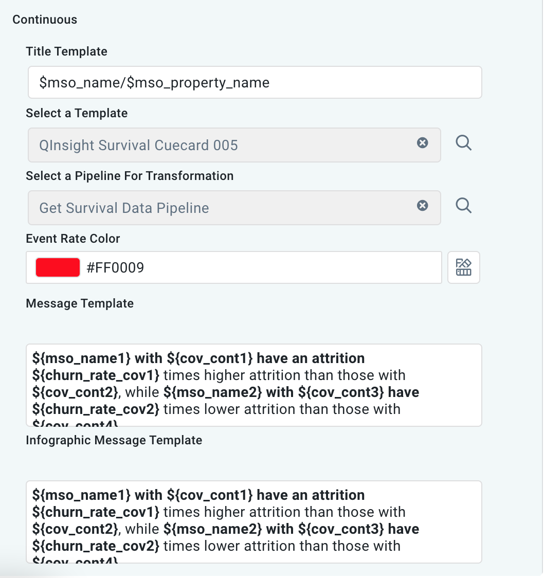544x578 pixels.
Task: Edit the Title Template input field
Action: tap(255, 82)
